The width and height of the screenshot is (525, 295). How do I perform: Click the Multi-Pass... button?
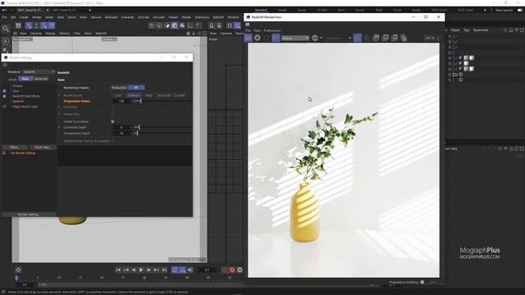click(x=43, y=147)
